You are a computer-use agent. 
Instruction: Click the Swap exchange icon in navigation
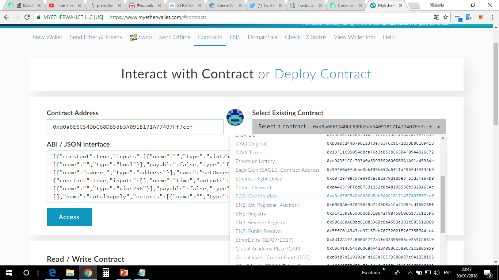(x=133, y=37)
